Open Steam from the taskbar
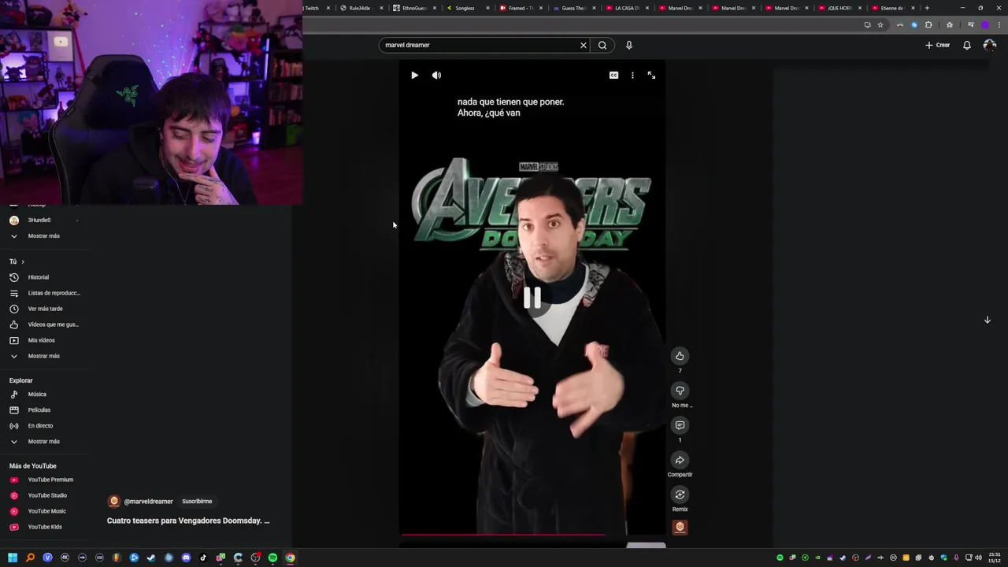1008x567 pixels. coord(151,558)
